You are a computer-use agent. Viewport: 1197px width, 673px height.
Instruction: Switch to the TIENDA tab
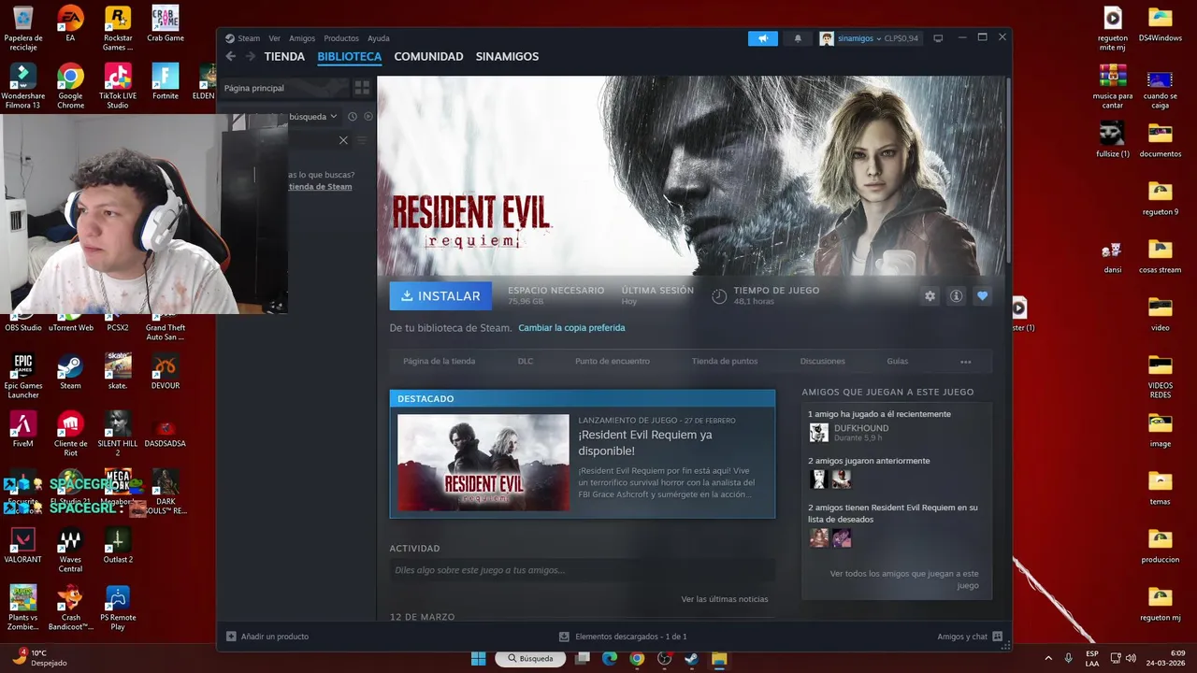point(284,57)
